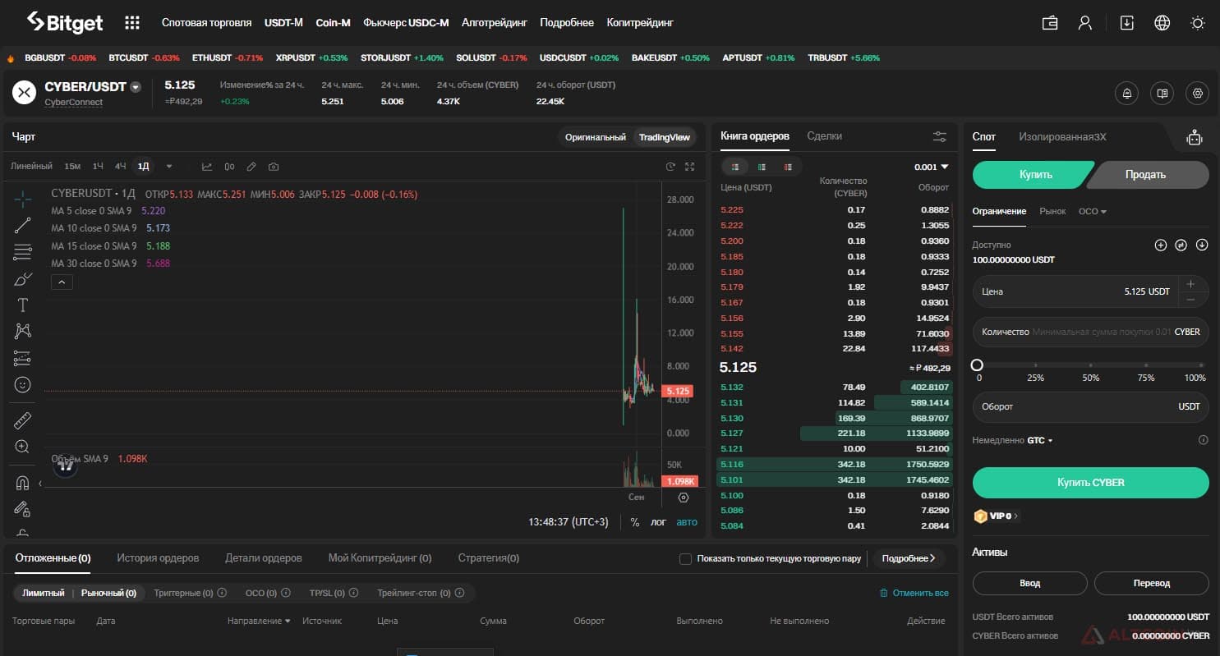Open the wallet icon in header
The image size is (1220, 656).
pyautogui.click(x=1050, y=23)
